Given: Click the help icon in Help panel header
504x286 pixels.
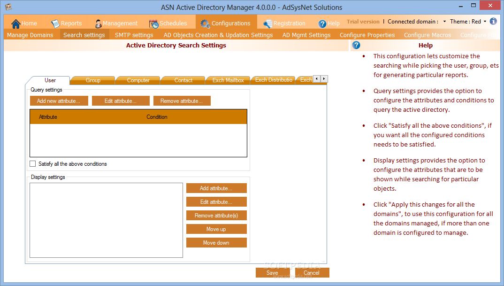Looking at the screenshot, I should coord(356,45).
